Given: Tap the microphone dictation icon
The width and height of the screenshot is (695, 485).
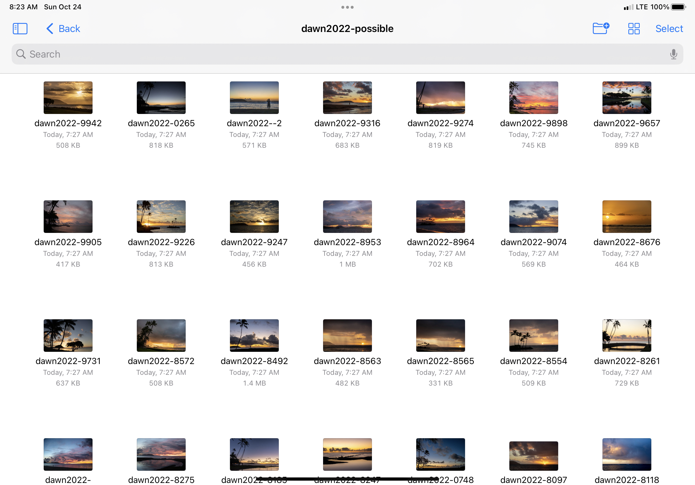Looking at the screenshot, I should [673, 54].
